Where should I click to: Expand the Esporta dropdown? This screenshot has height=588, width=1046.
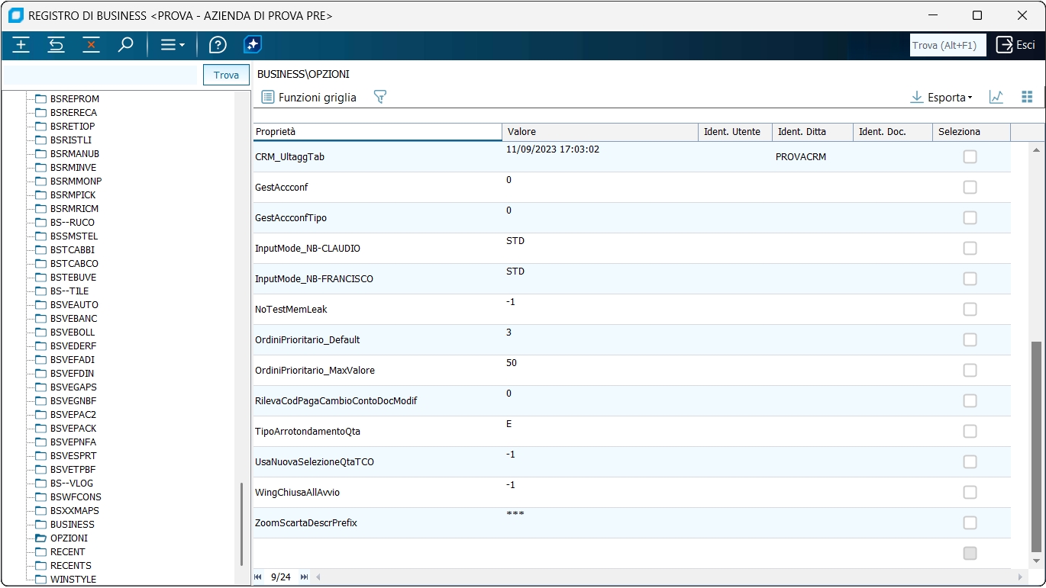(941, 98)
